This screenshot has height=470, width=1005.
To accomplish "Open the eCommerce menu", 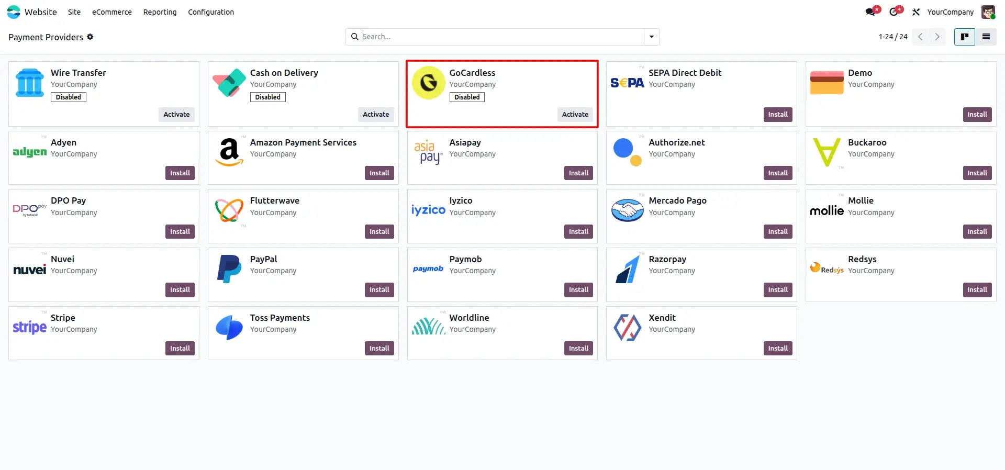I will 112,12.
